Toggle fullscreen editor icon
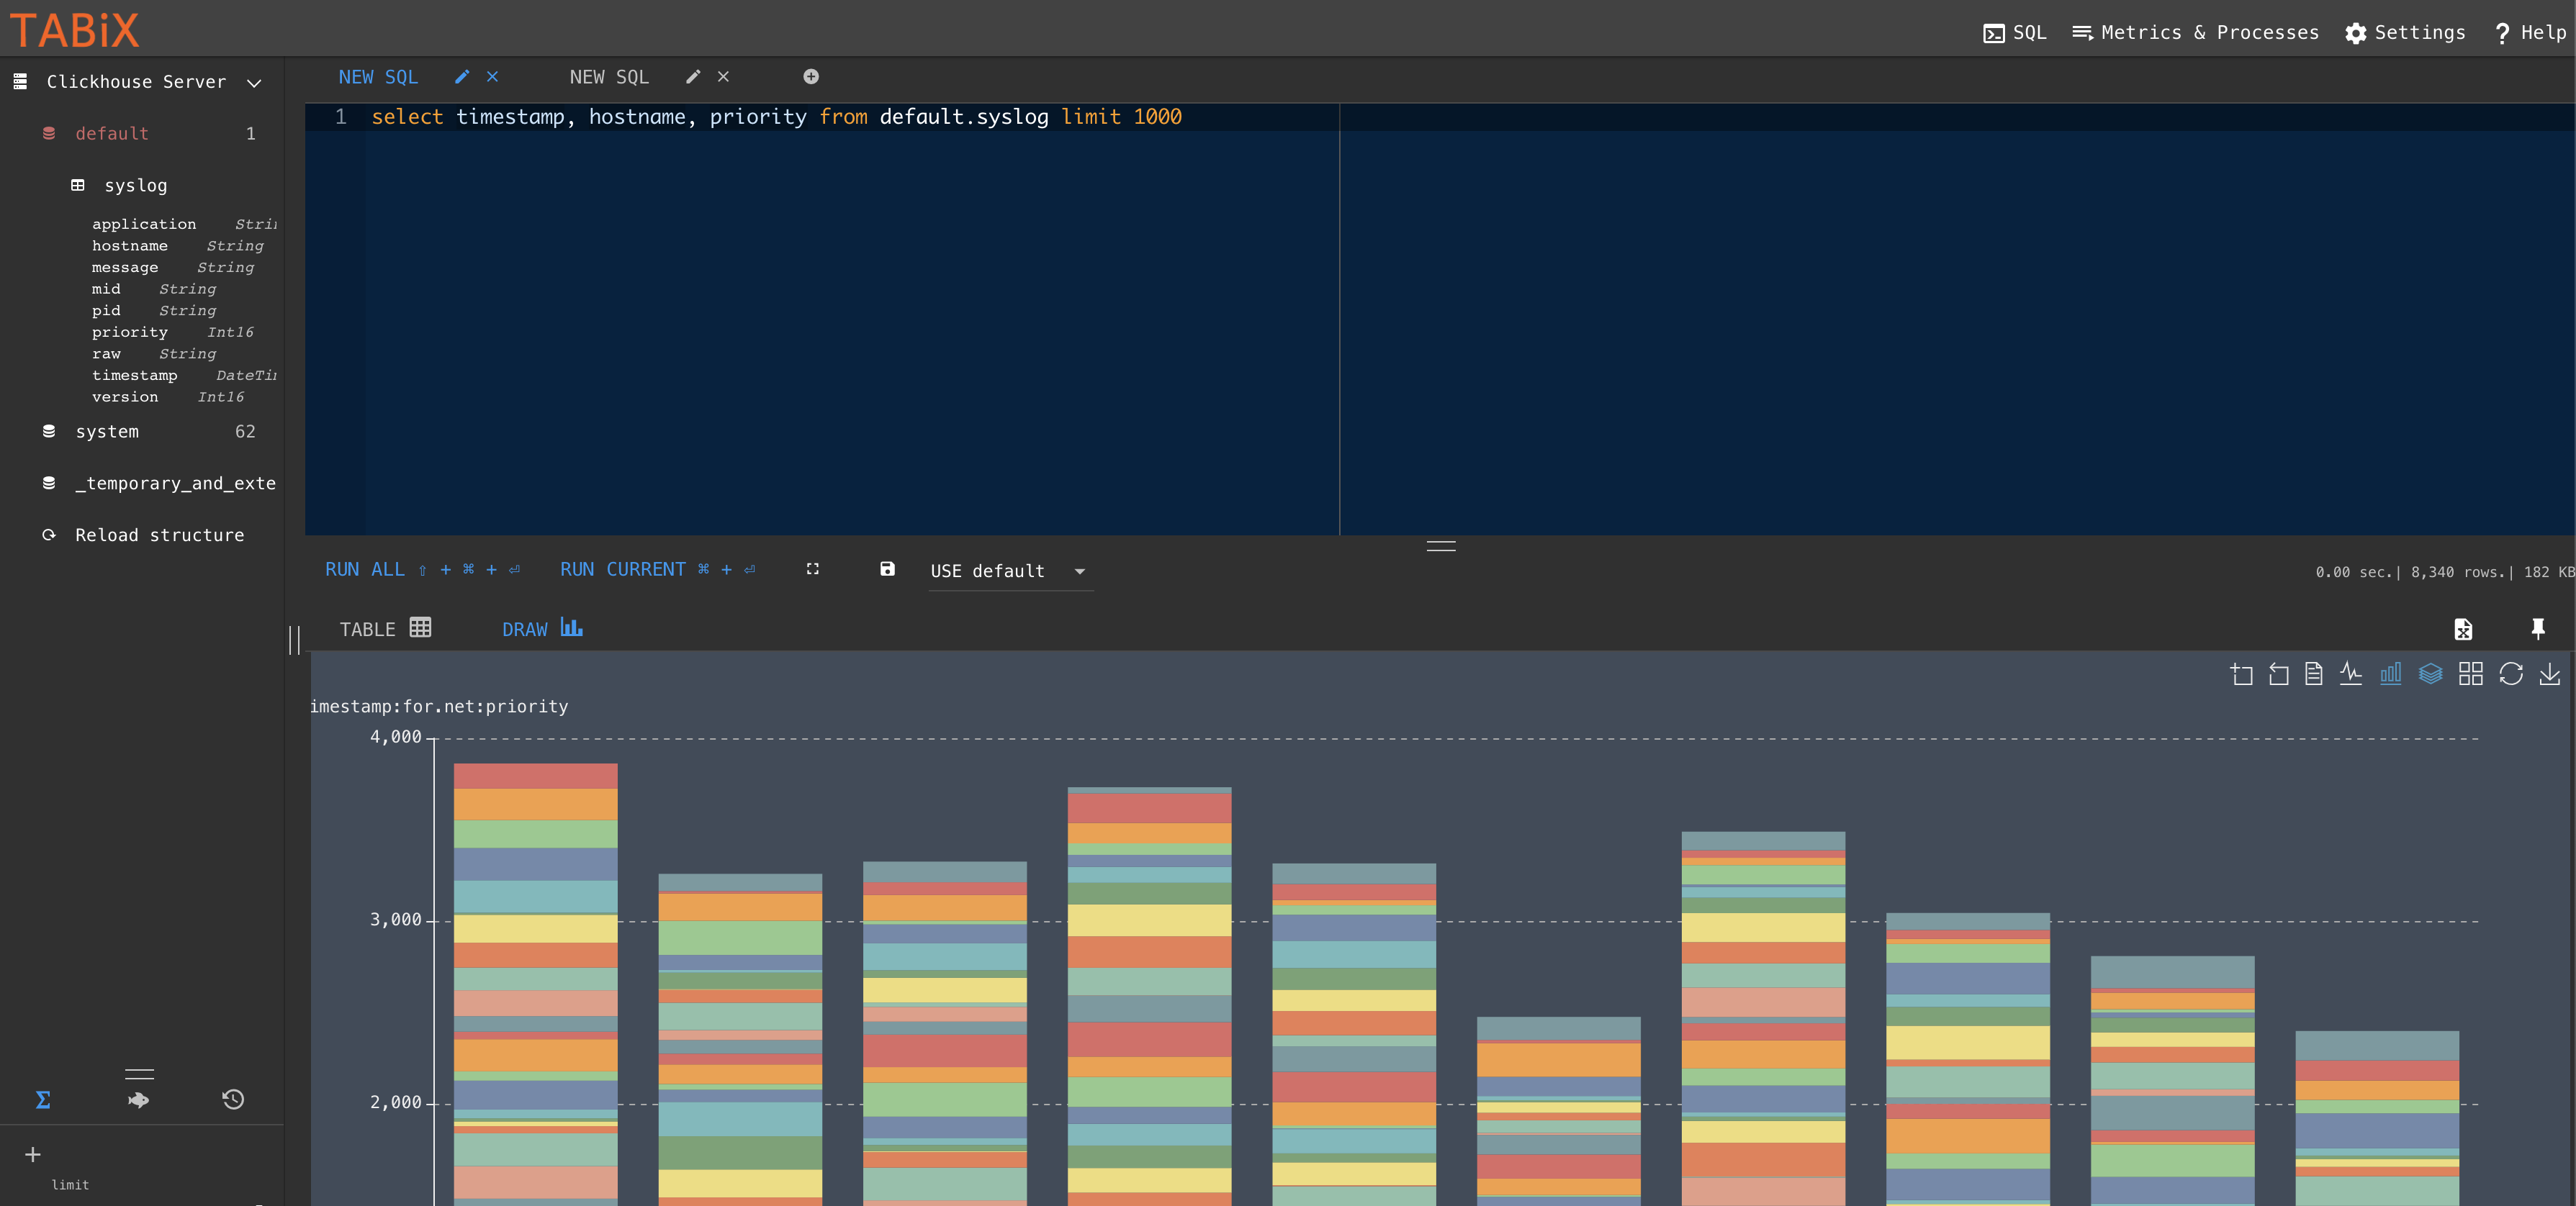 coord(812,569)
